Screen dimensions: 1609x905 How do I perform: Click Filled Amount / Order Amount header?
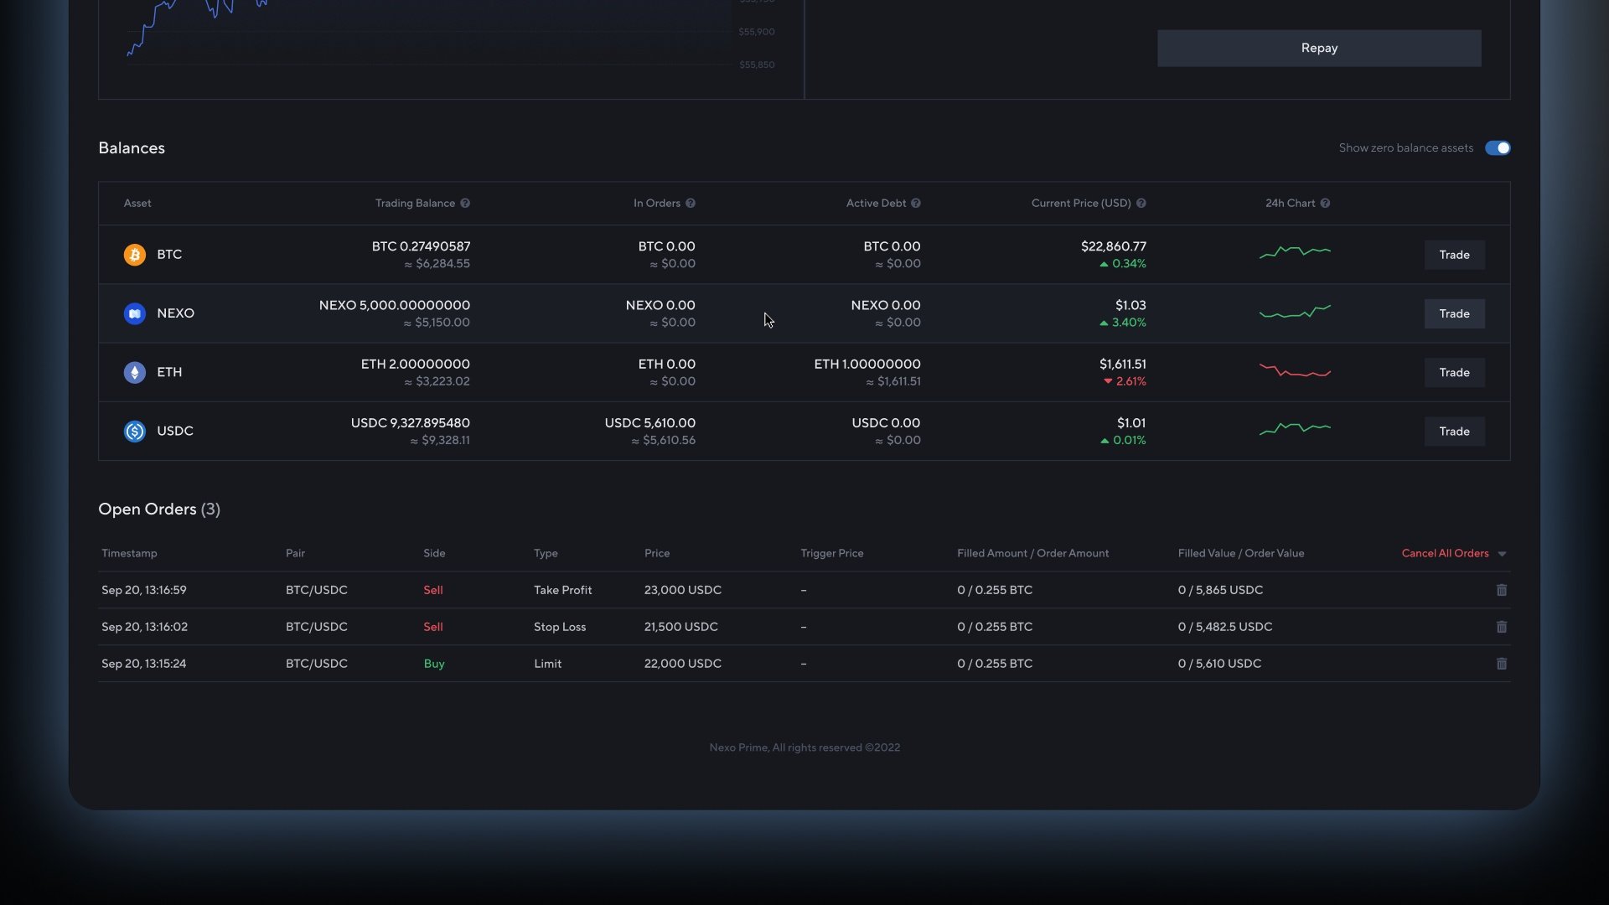[1032, 553]
